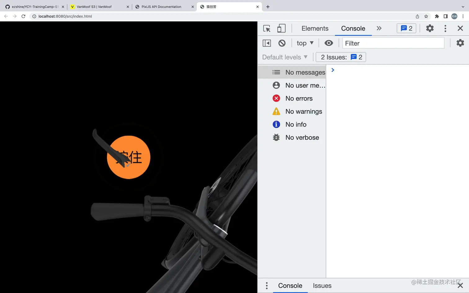Go forward in browser history

coord(15,16)
